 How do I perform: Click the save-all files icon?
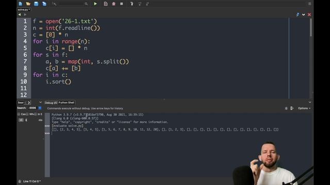tap(44, 4)
